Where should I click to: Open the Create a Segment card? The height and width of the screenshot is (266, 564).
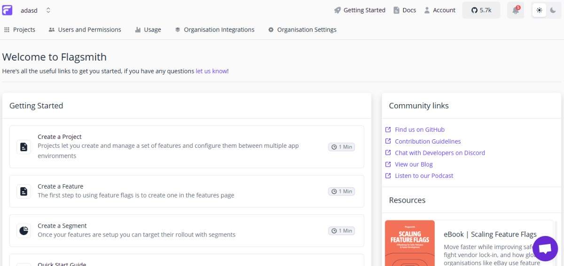pyautogui.click(x=187, y=230)
